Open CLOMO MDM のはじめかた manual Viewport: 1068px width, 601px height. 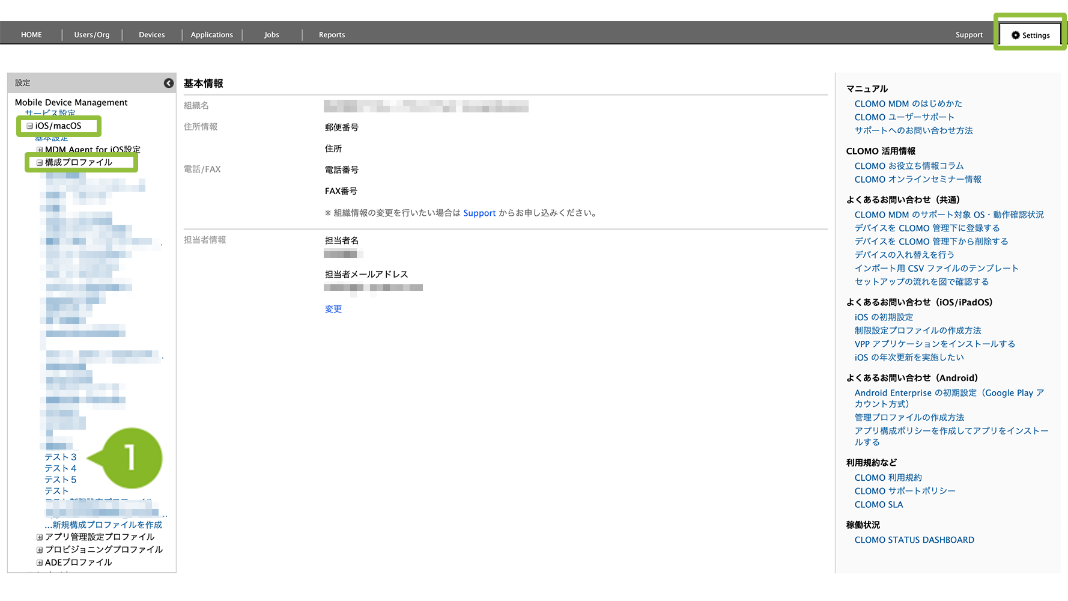(x=908, y=104)
